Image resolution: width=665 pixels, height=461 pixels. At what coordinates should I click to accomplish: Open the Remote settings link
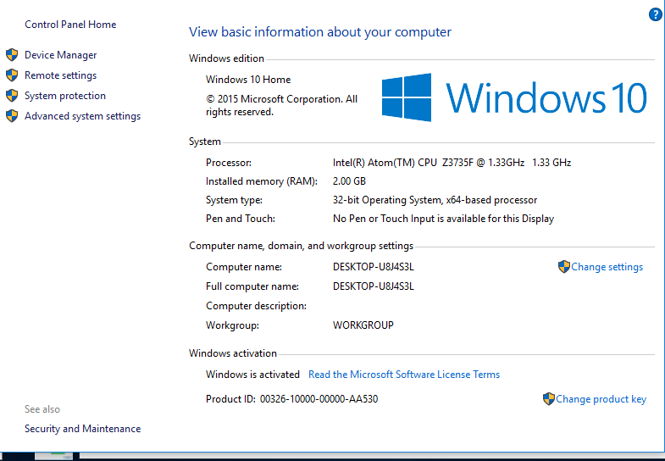[60, 75]
